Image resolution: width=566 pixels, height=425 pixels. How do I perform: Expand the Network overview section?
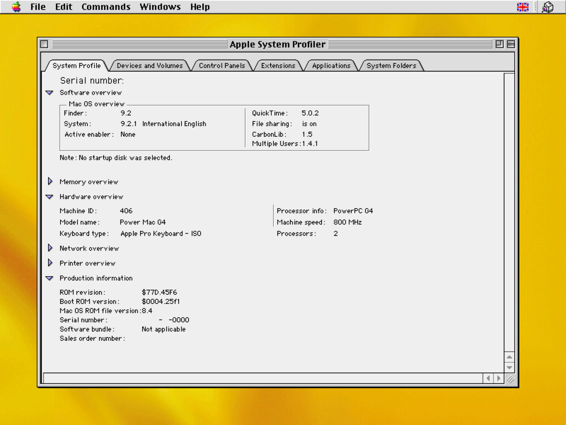tap(50, 248)
